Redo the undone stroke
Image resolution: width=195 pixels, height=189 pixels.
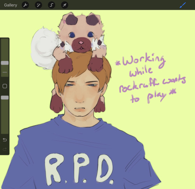coord(5,149)
